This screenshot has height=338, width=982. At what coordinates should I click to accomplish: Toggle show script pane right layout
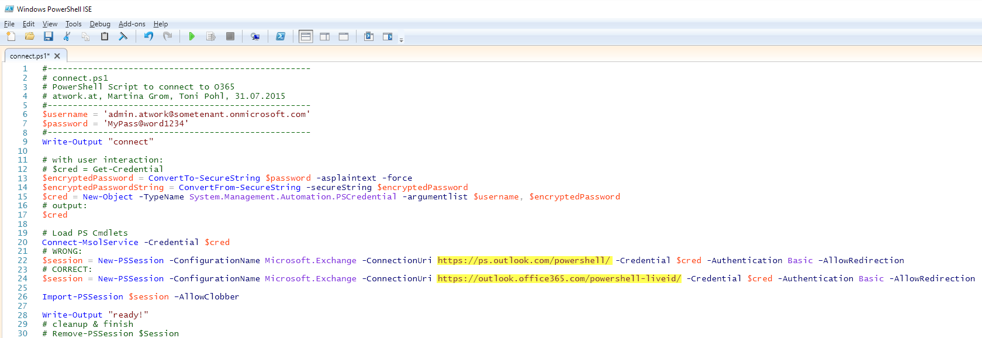point(324,36)
